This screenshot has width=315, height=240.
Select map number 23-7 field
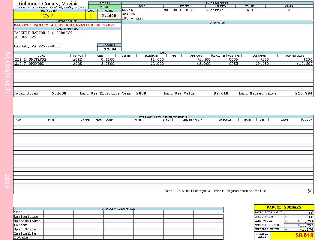(x=49, y=16)
